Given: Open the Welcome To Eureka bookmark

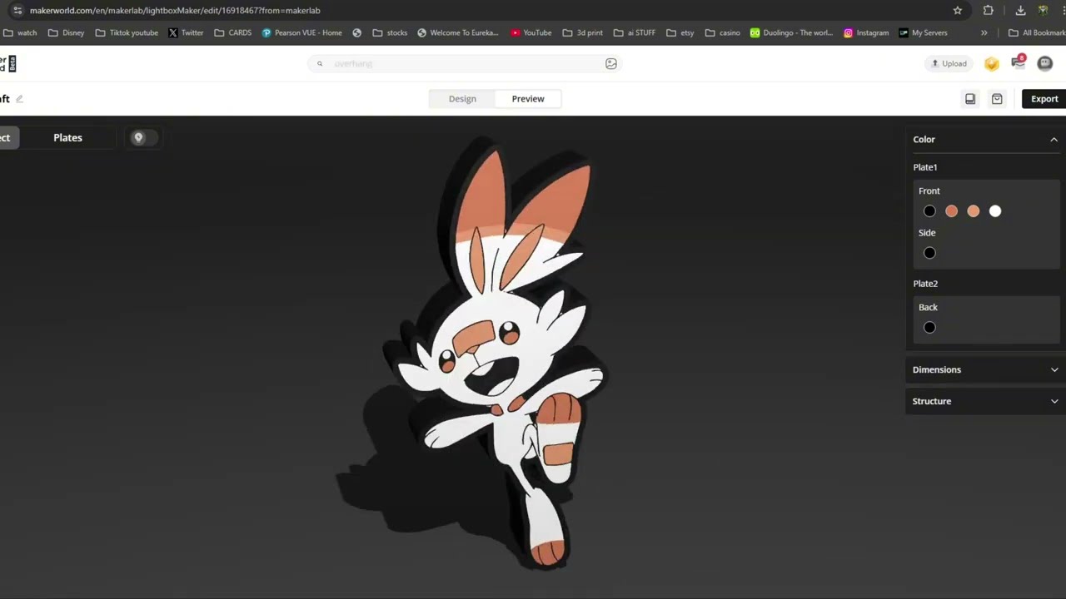Looking at the screenshot, I should 458,32.
